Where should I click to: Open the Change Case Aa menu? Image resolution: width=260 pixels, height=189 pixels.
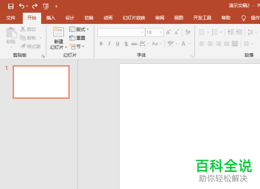157,44
